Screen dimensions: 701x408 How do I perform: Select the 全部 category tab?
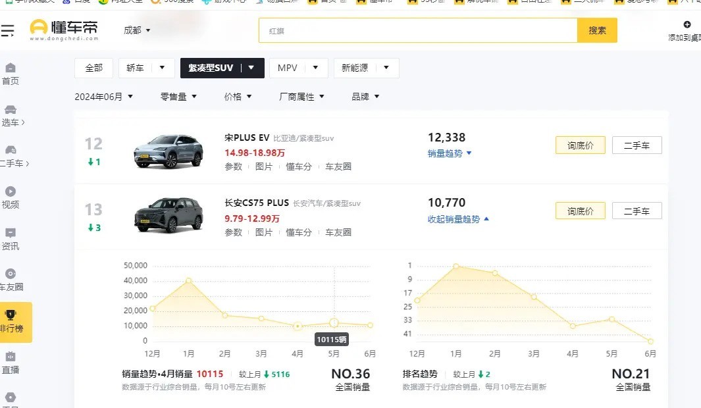[x=94, y=68]
